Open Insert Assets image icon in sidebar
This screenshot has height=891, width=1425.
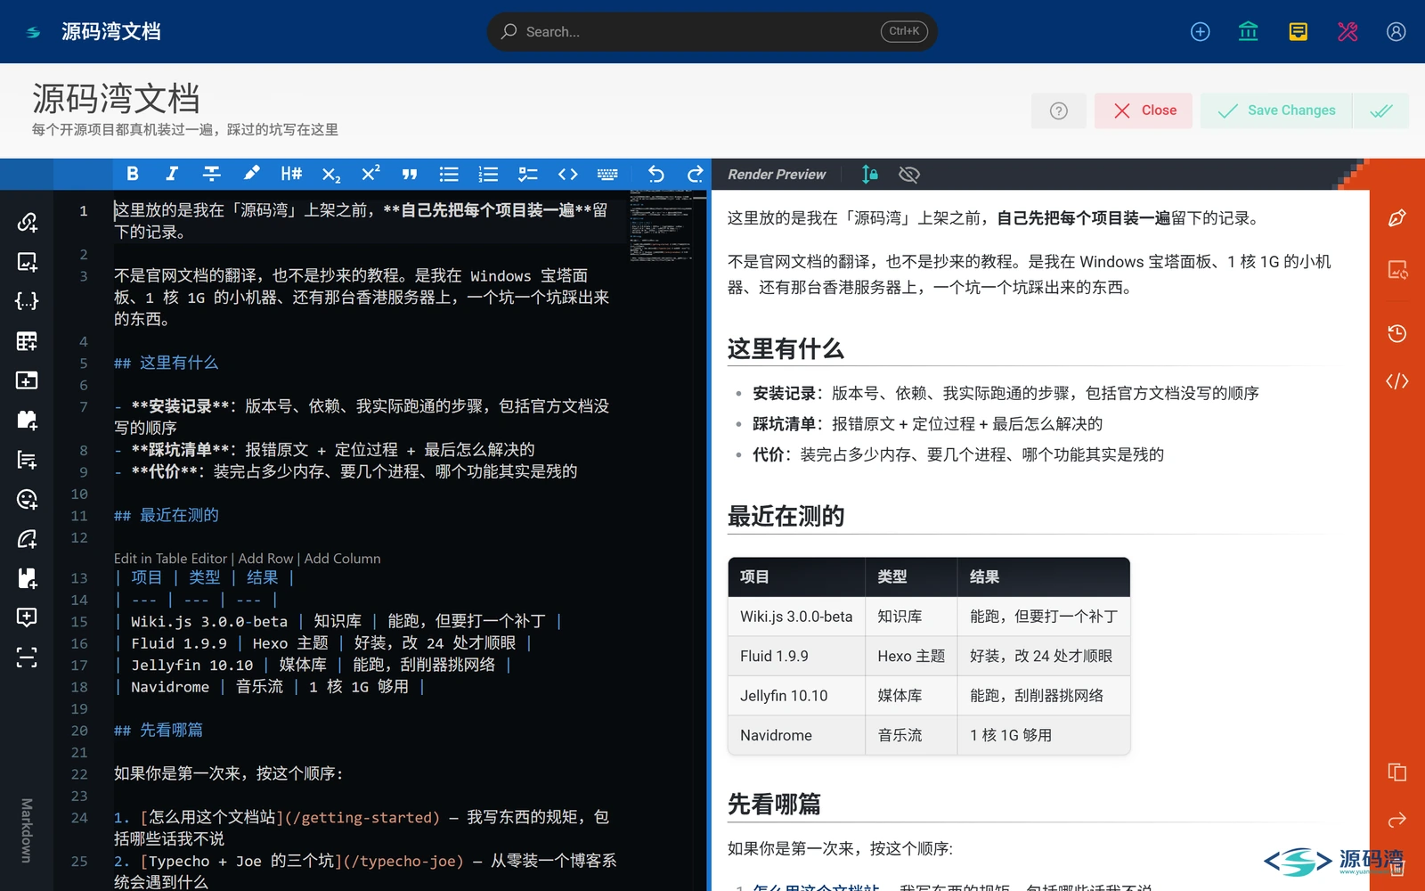coord(27,262)
